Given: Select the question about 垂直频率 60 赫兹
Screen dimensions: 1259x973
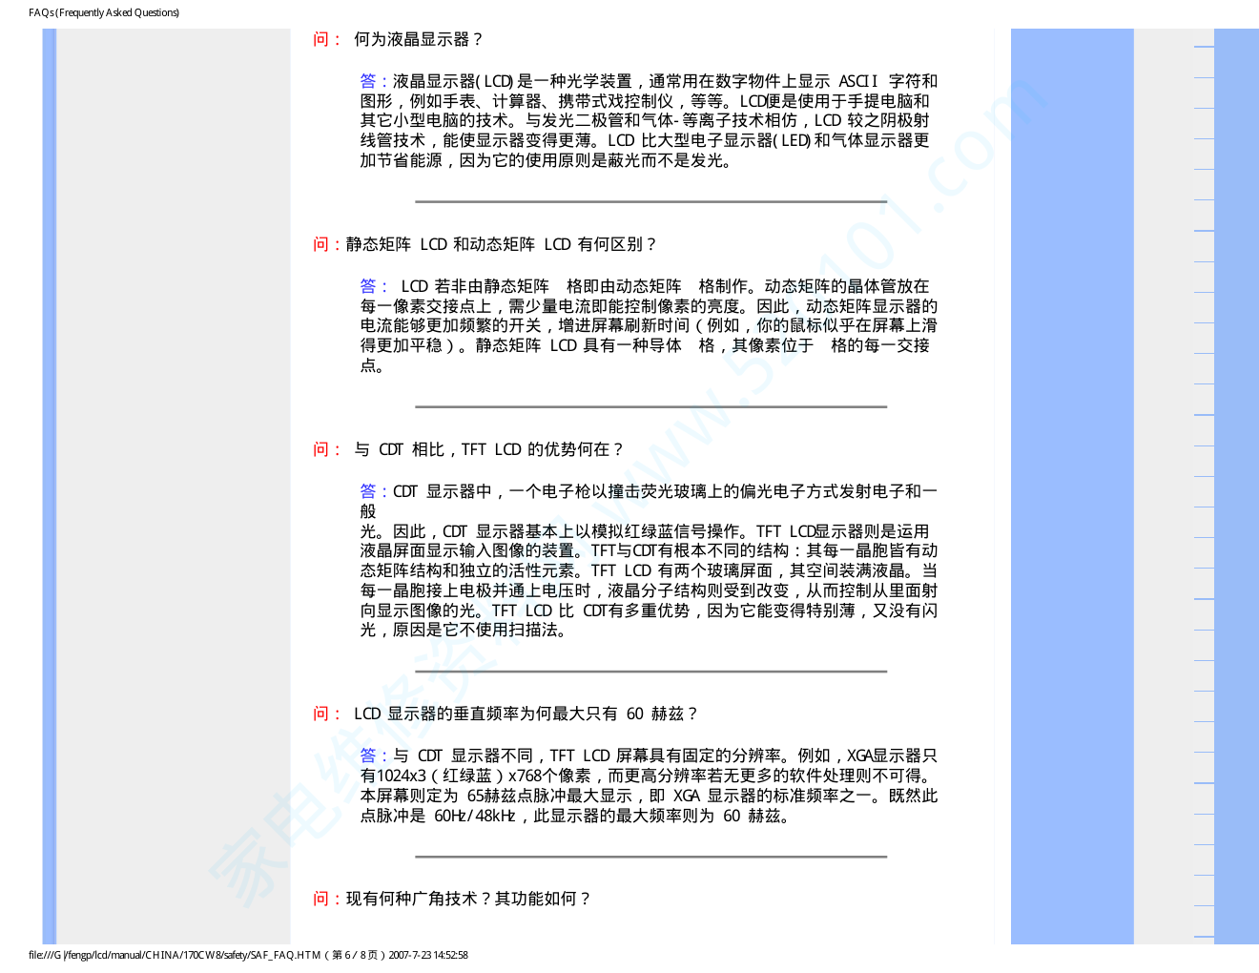Looking at the screenshot, I should (526, 714).
